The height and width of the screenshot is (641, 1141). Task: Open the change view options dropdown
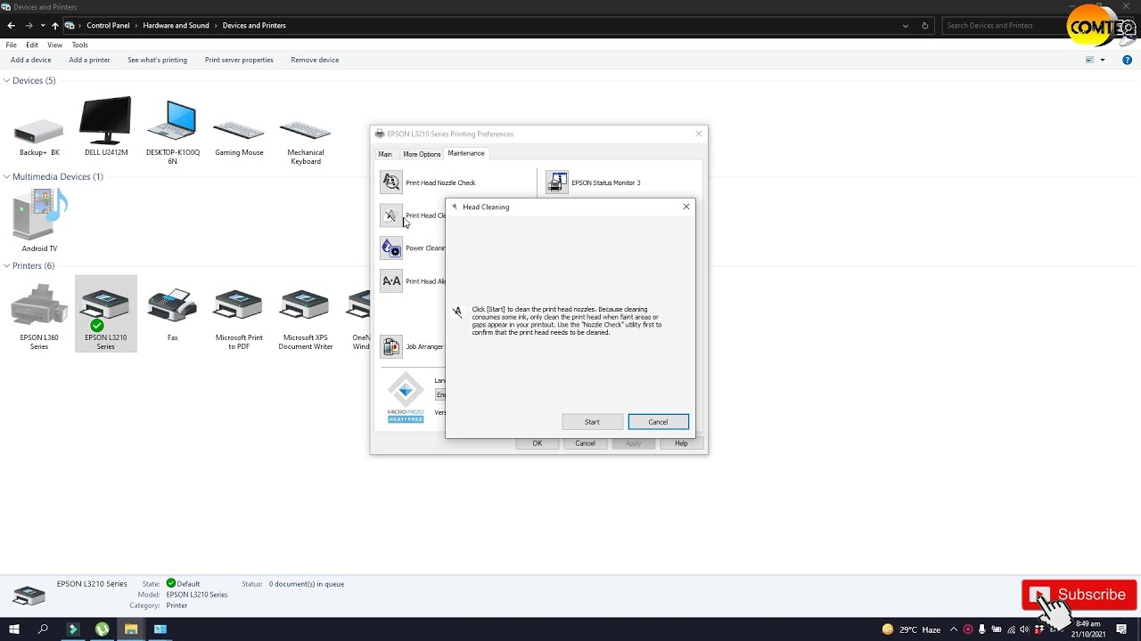click(1103, 60)
